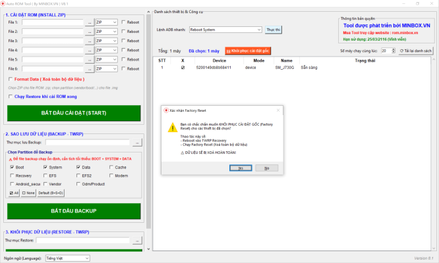Click the None partitions deselect button
The image size is (439, 263).
tap(28, 193)
